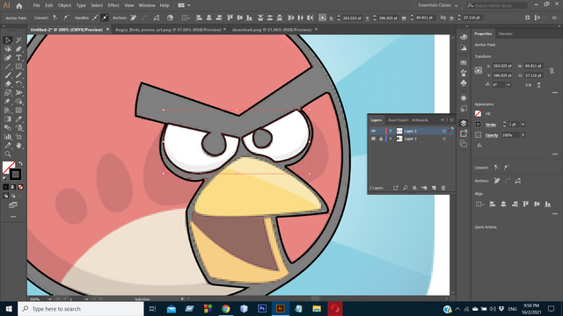This screenshot has width=563, height=316.
Task: Select the Rotate tool
Action: [x=18, y=84]
